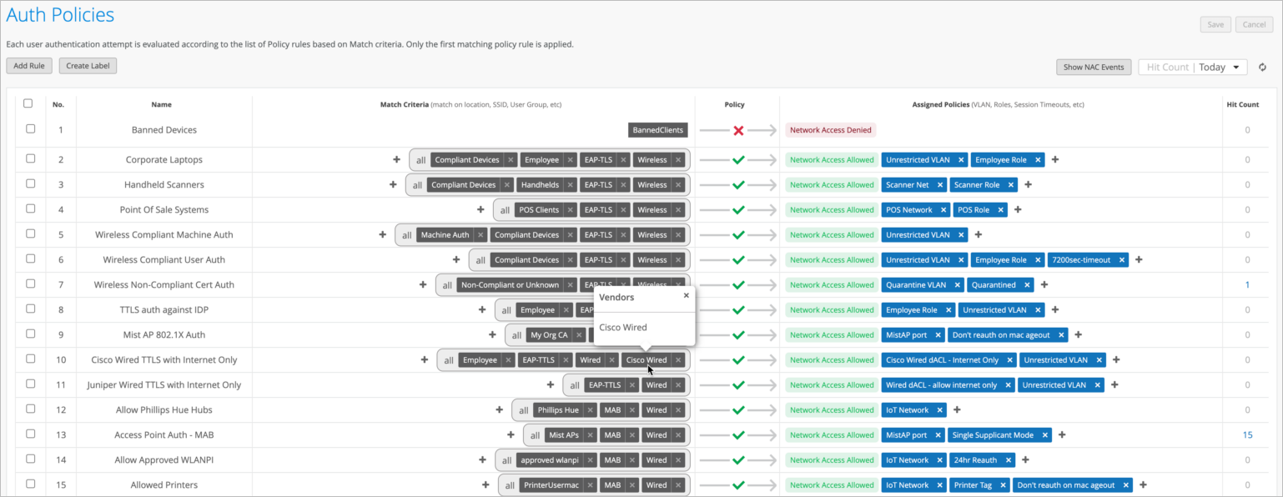Remove Quarantine VLAN from rule 7
This screenshot has height=497, width=1283.
(x=958, y=285)
